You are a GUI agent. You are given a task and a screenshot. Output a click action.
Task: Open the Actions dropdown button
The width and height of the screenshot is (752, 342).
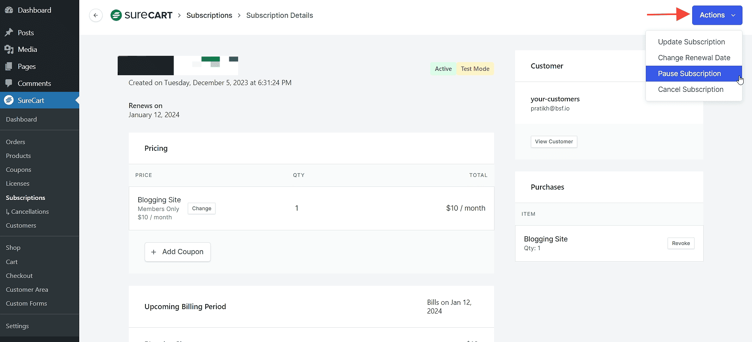717,15
